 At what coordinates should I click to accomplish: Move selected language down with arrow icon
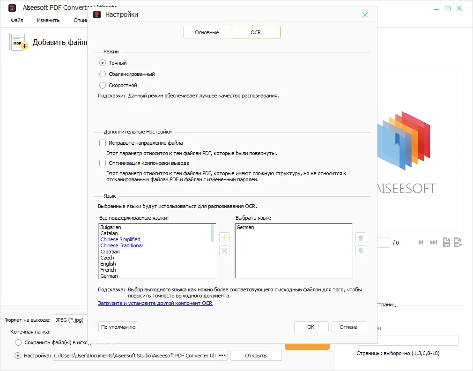pos(361,251)
